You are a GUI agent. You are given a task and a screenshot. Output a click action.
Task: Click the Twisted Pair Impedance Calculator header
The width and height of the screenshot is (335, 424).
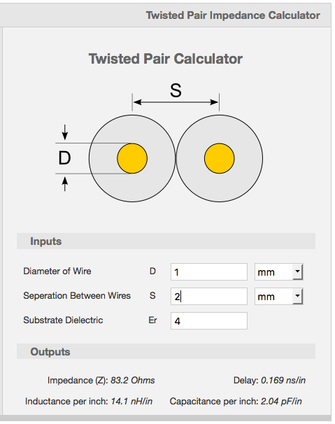point(233,15)
